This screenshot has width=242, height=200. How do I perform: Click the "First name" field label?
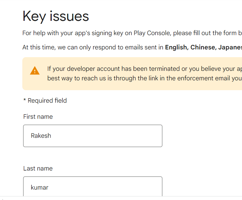coord(38,117)
